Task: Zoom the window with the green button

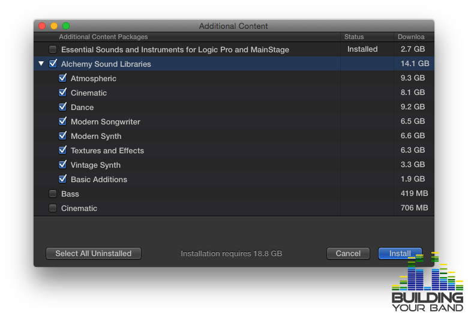Action: [66, 26]
